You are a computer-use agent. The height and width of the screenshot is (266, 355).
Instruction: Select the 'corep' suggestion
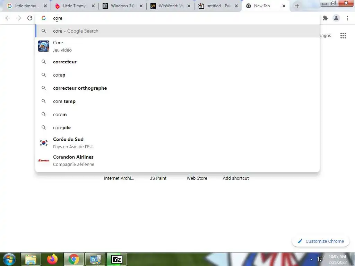point(177,75)
